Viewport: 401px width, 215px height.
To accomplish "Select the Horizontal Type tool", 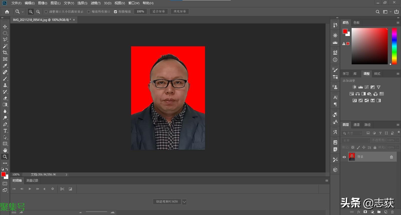I will (x=5, y=131).
